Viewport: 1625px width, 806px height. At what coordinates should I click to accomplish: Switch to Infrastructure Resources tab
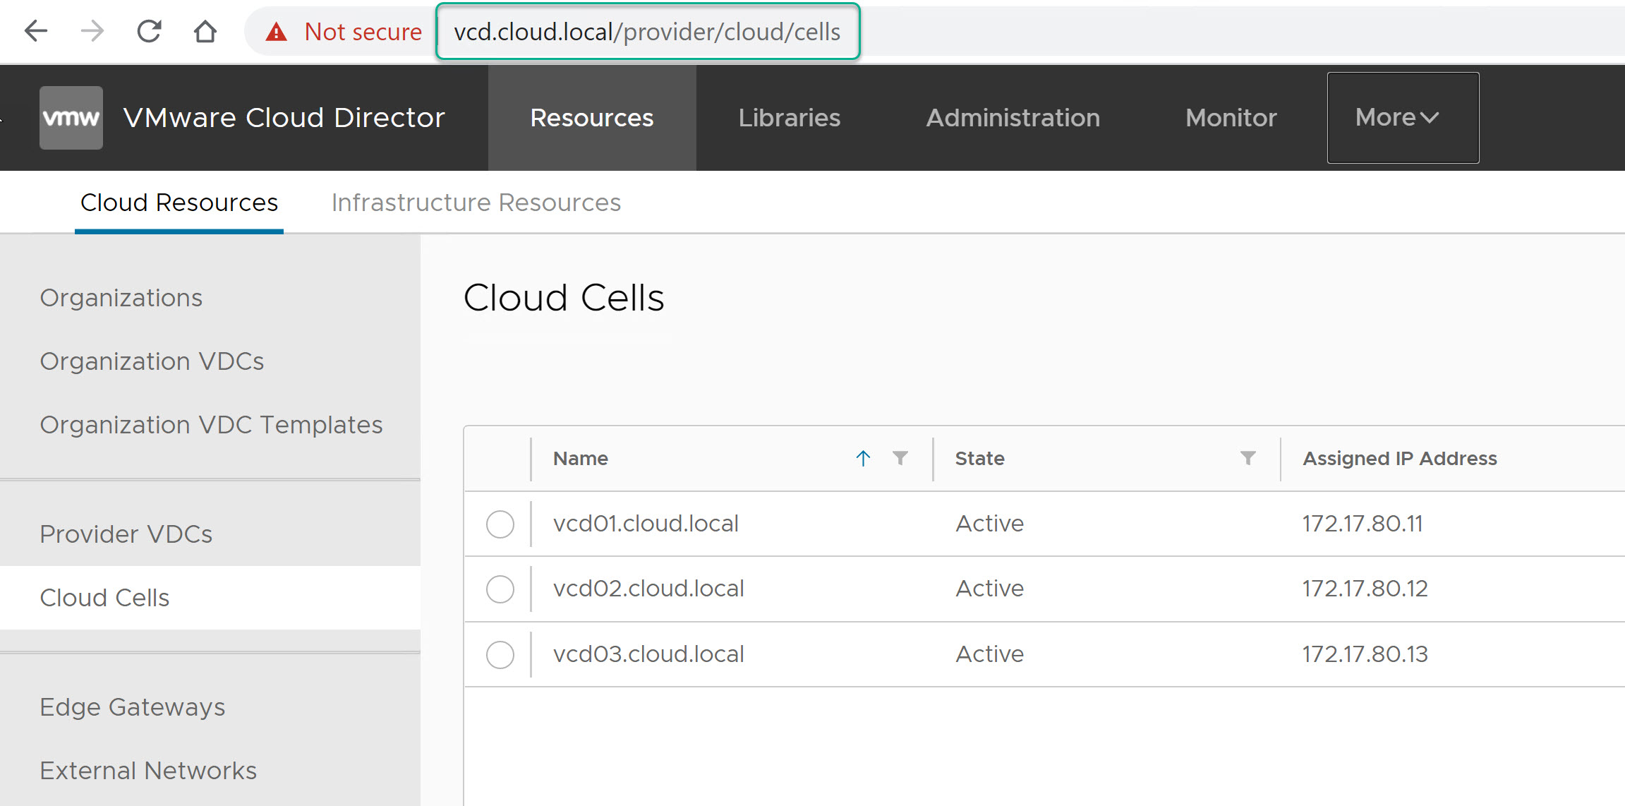click(476, 203)
